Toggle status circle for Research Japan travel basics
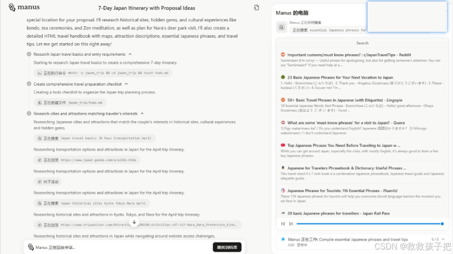The image size is (453, 254). tap(29, 54)
